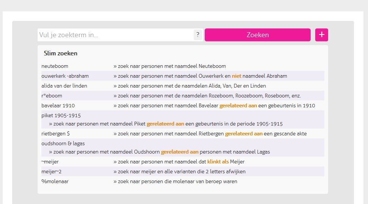Pick the 'alida van der linden' example

[x=64, y=86]
